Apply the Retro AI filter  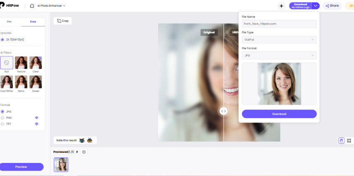coord(21,82)
